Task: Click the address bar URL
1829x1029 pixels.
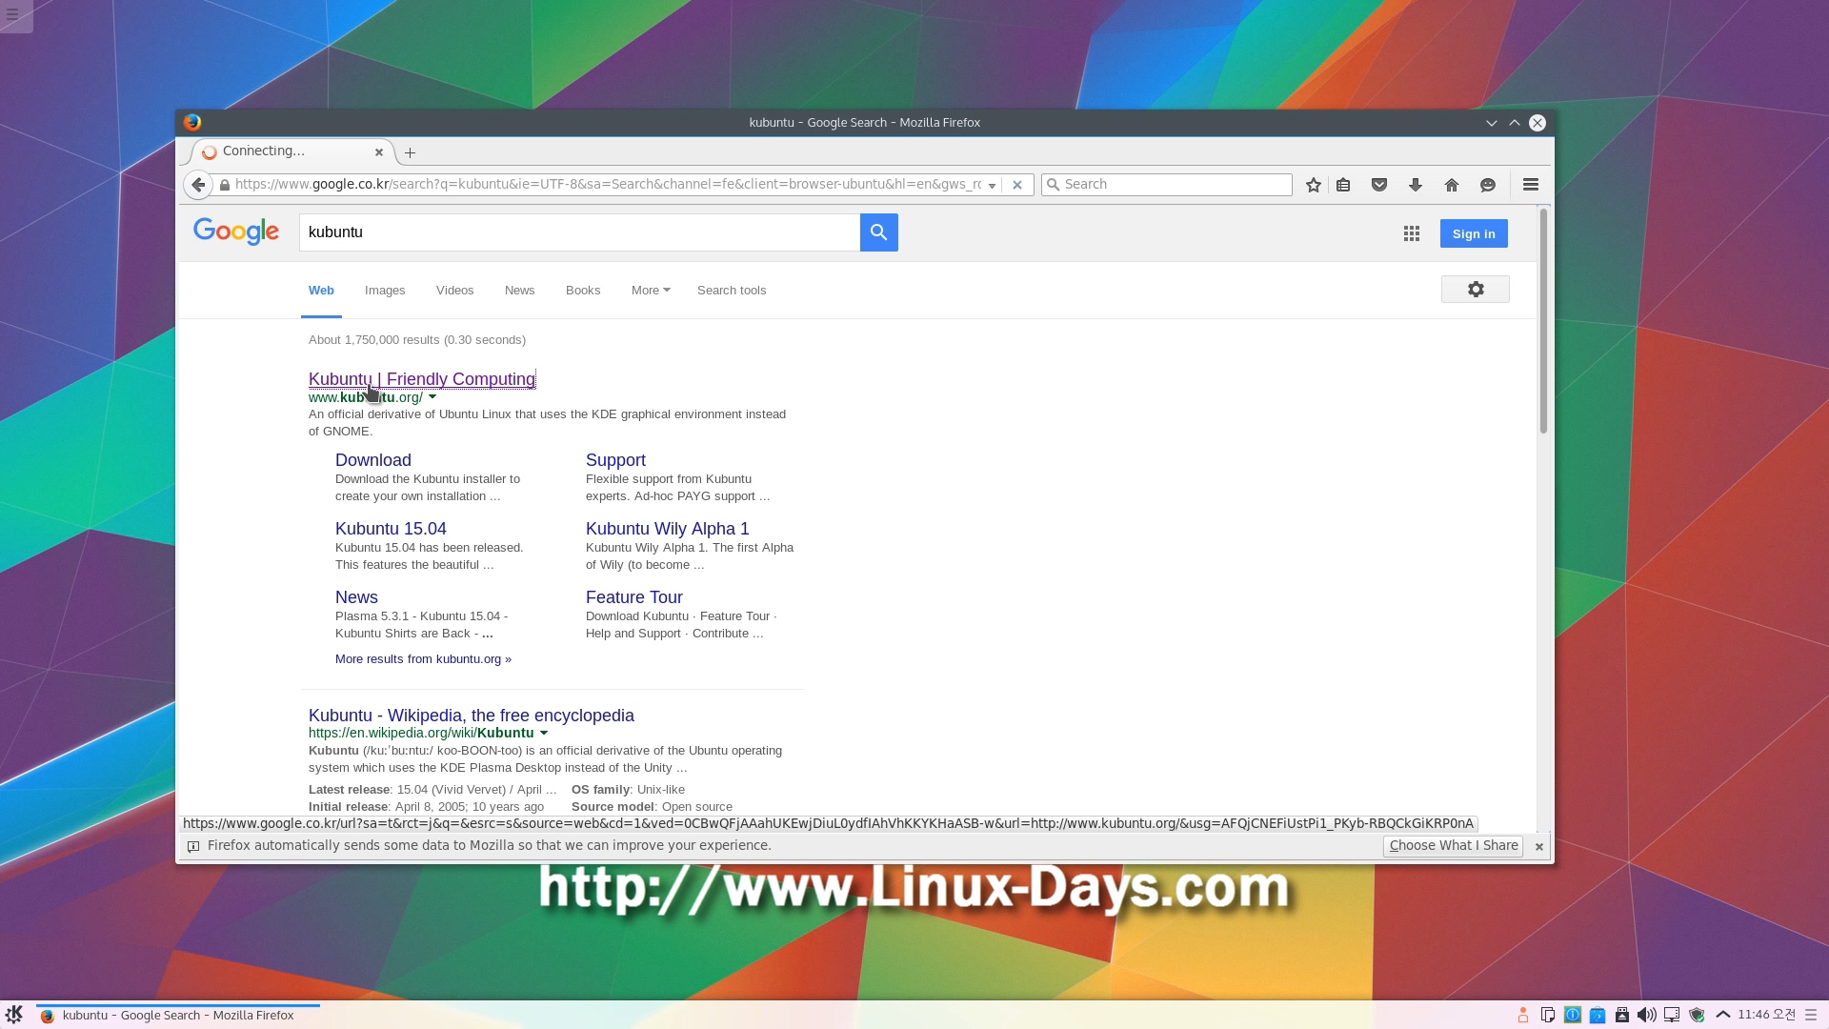Action: [x=608, y=185]
